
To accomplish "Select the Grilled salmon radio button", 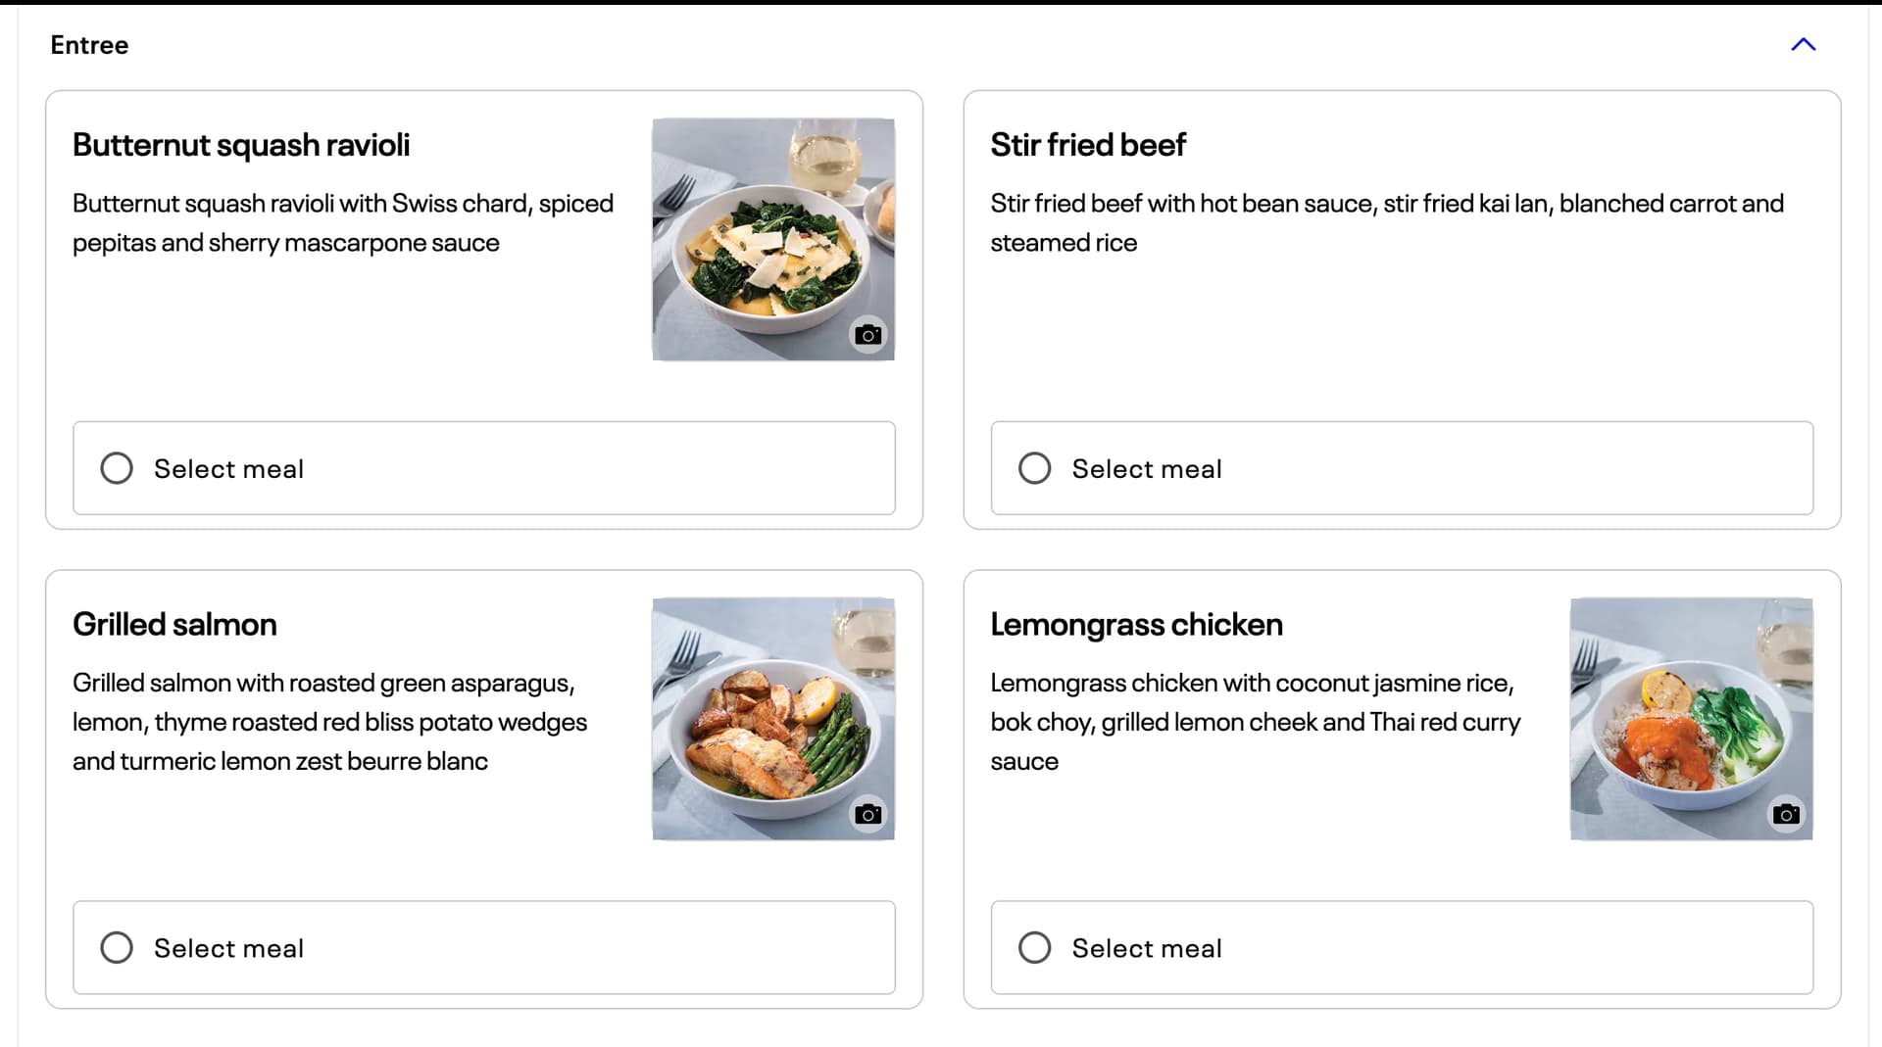I will (x=117, y=947).
